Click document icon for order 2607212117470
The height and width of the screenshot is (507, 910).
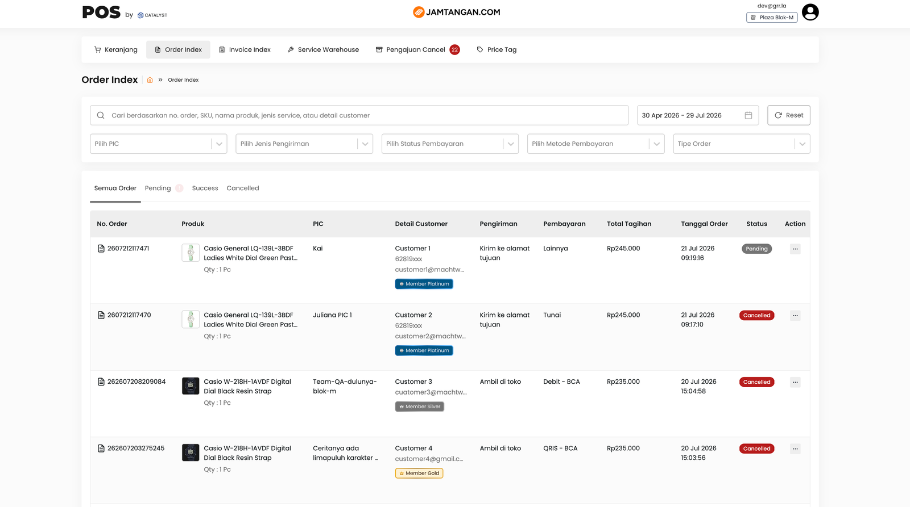point(101,315)
